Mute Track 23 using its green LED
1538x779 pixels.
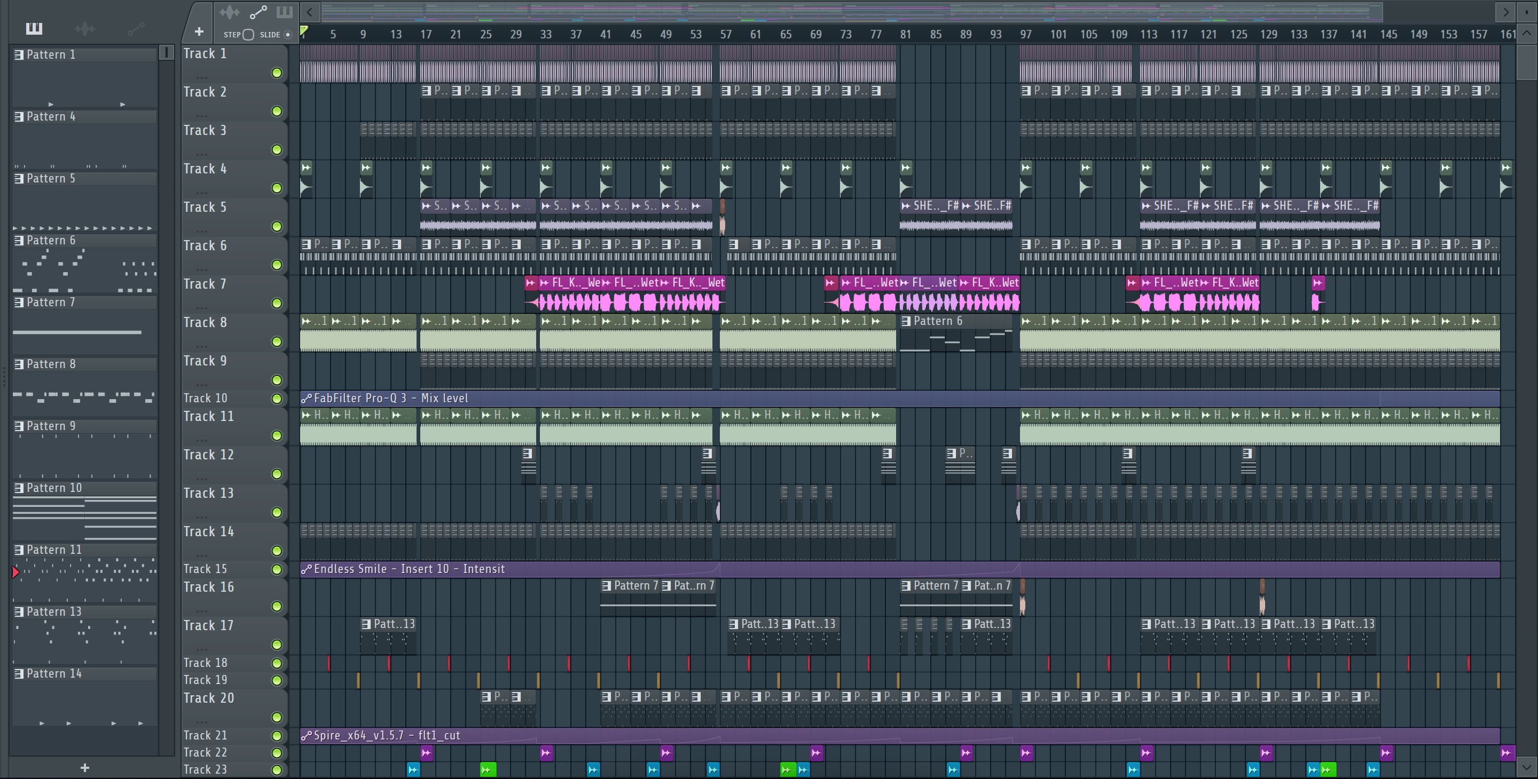(x=277, y=769)
